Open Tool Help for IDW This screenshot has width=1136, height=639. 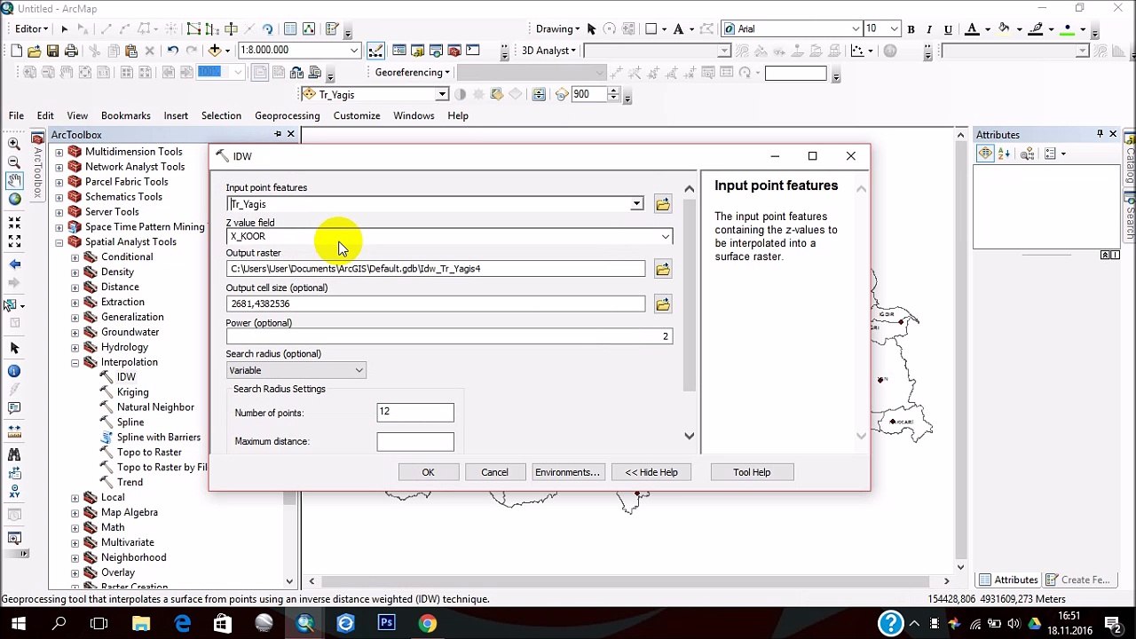pyautogui.click(x=752, y=472)
